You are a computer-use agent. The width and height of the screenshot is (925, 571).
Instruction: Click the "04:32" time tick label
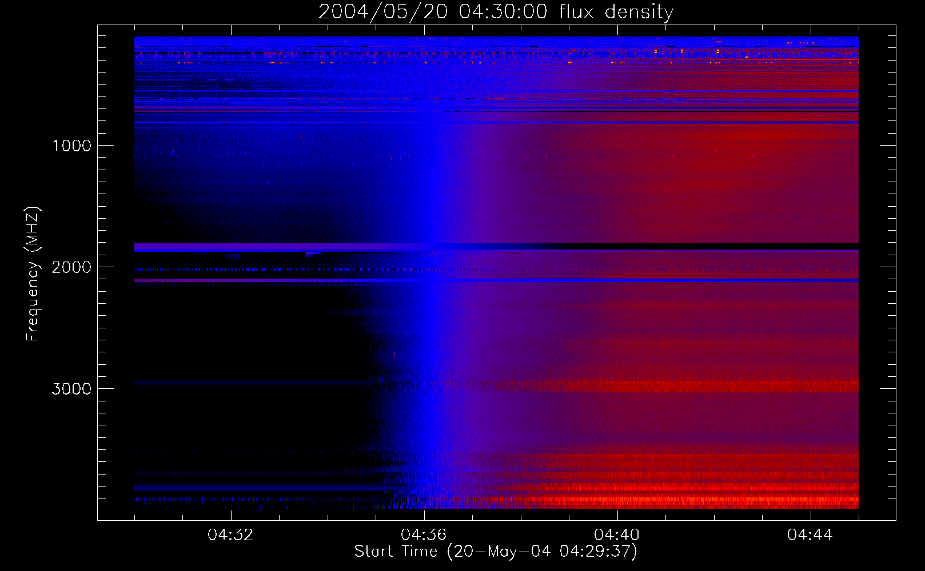click(230, 535)
